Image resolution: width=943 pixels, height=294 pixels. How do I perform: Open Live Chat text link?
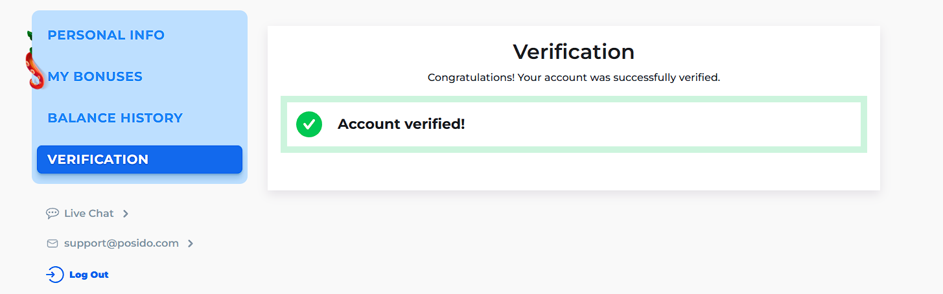pos(89,213)
